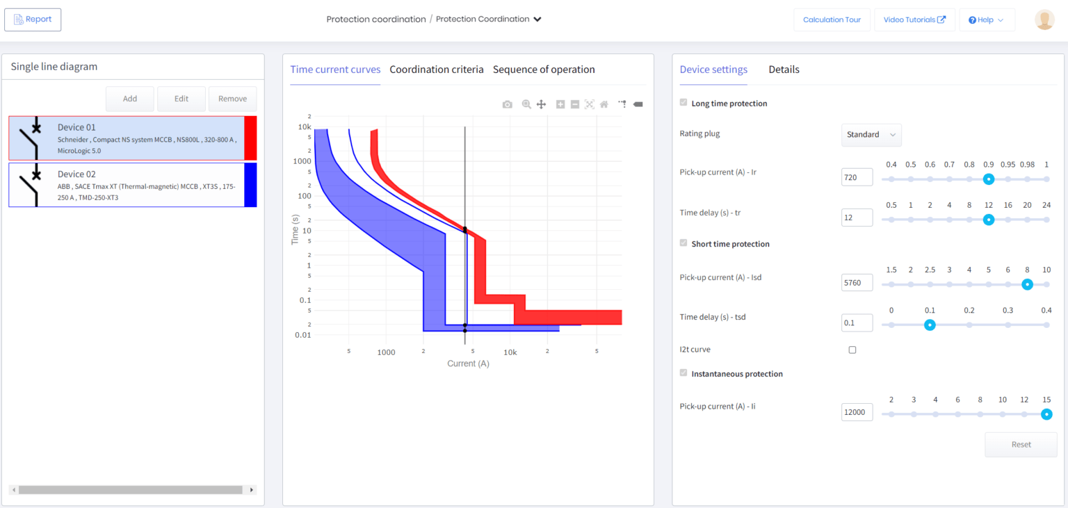Switch to the Coordination criteria tab
Screen dimensions: 1068x508
[x=437, y=69]
